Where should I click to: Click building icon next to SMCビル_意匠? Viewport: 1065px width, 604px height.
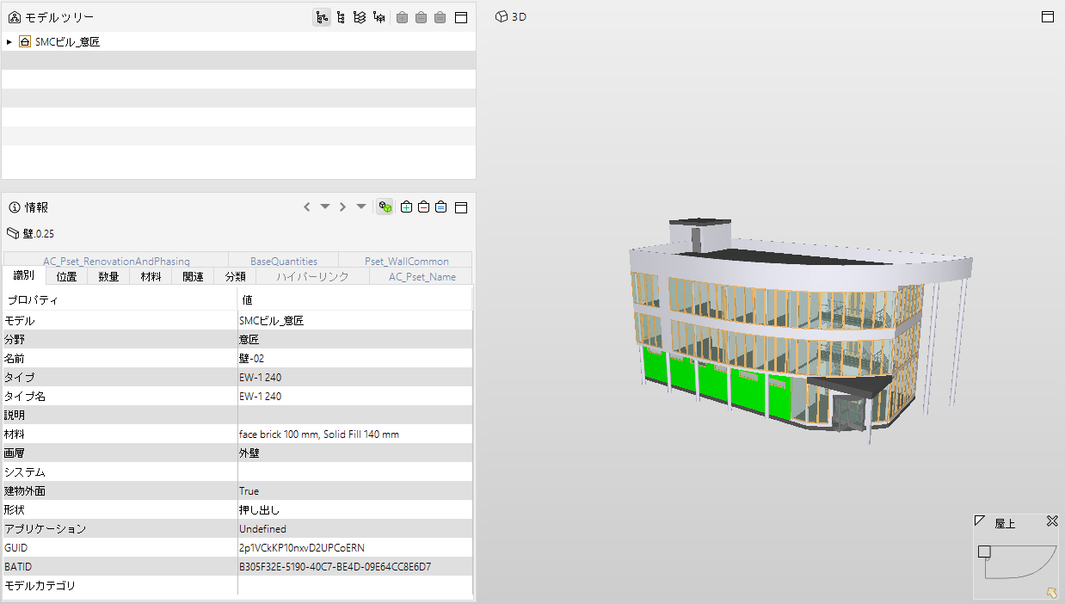click(x=25, y=41)
